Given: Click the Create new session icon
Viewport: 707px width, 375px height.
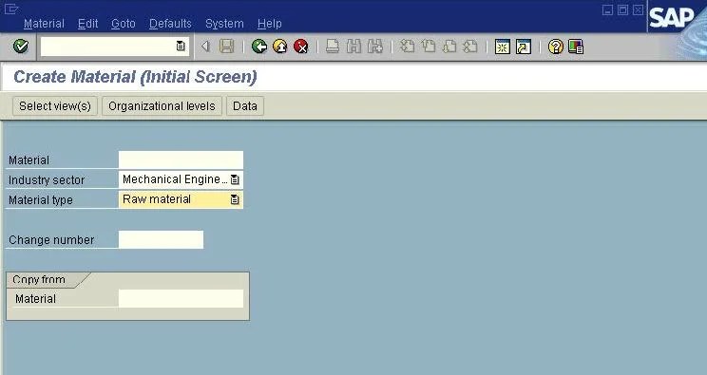Looking at the screenshot, I should click(x=503, y=47).
